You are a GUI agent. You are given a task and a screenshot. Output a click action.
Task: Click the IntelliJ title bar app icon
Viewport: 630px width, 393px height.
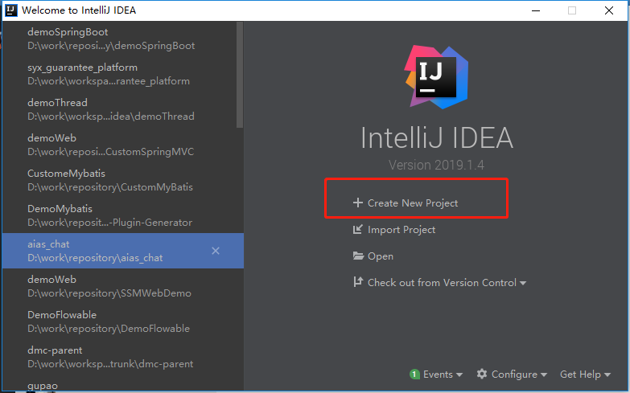pyautogui.click(x=10, y=10)
